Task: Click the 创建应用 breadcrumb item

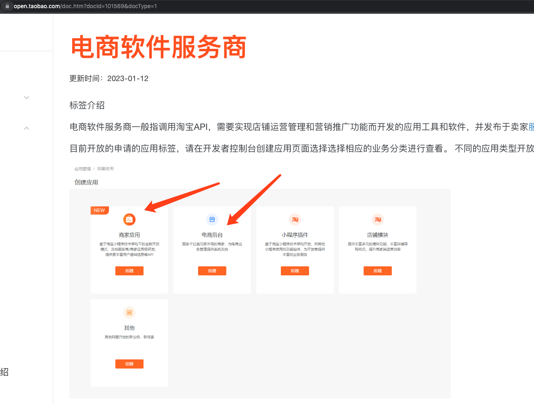Action: (x=105, y=169)
